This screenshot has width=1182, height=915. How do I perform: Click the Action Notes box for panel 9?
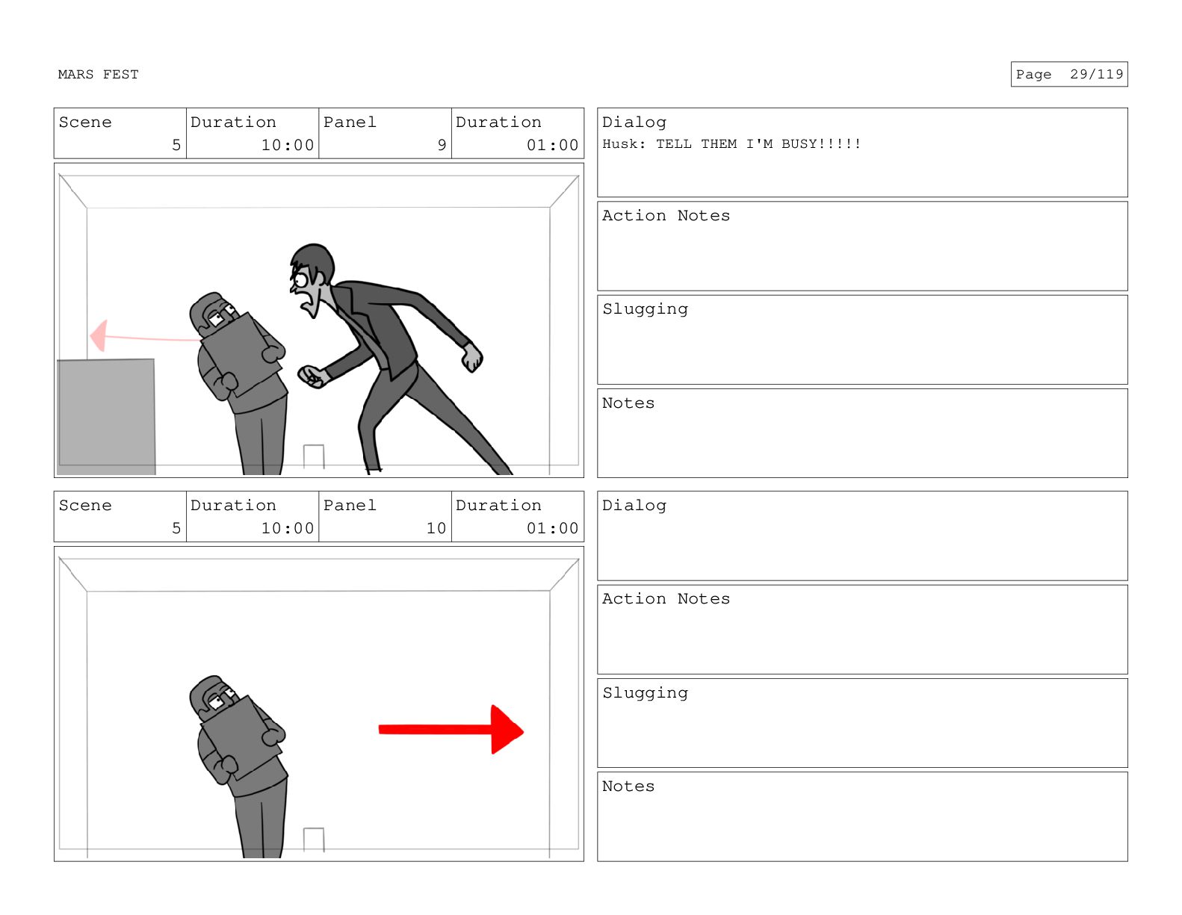click(x=862, y=246)
